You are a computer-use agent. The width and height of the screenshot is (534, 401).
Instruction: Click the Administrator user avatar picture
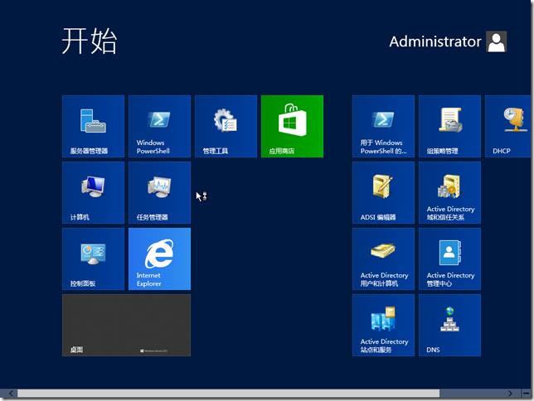(x=496, y=41)
